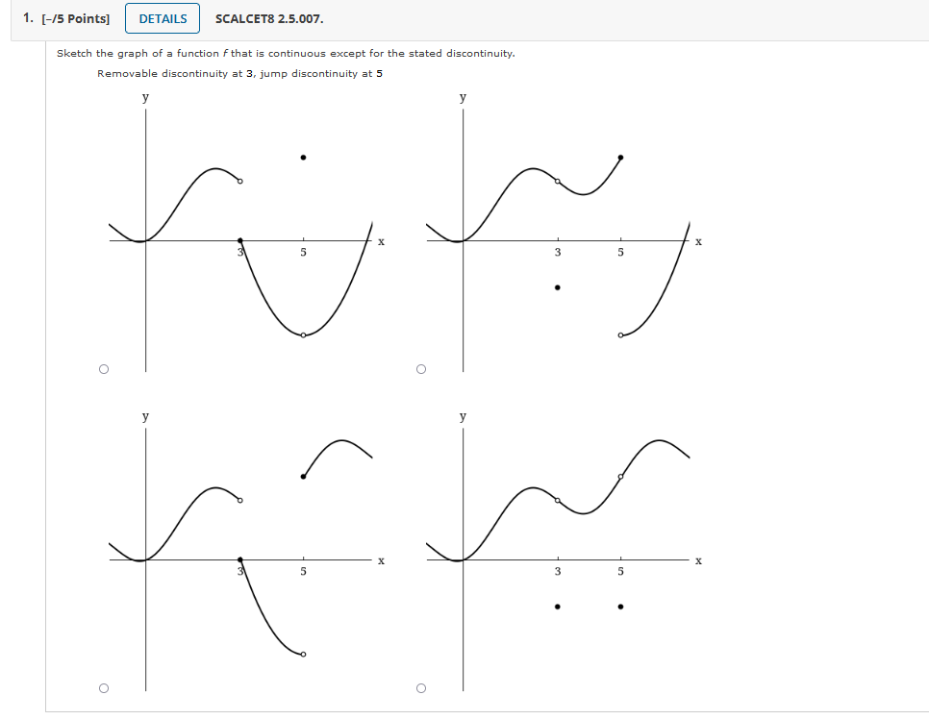Click the number 5 tick on the bottom-left graph
The width and height of the screenshot is (929, 720).
coord(302,571)
